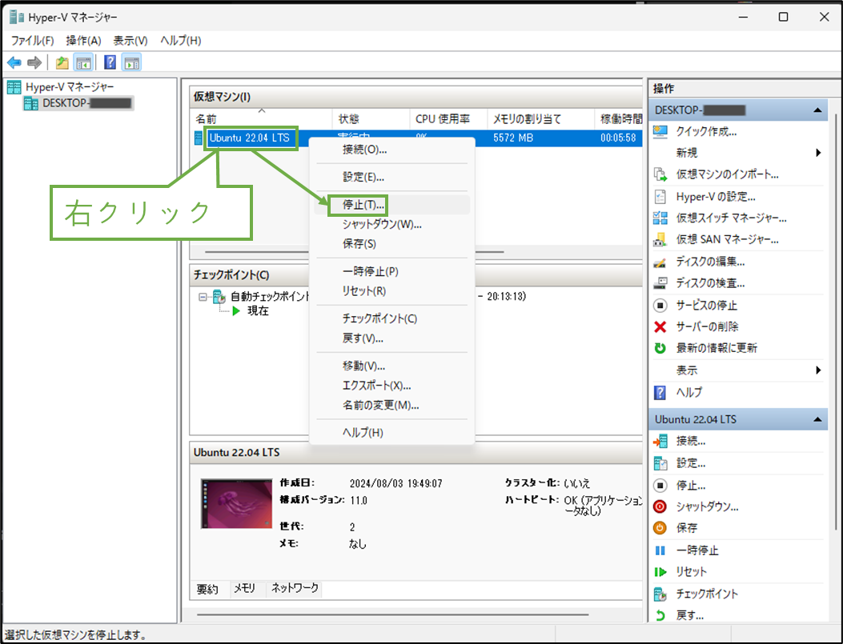The width and height of the screenshot is (843, 644).
Task: Click the quick create icon in Actions pane
Action: [660, 131]
